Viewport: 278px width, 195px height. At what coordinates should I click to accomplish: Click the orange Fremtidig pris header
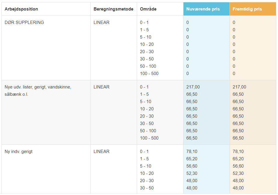coord(247,9)
